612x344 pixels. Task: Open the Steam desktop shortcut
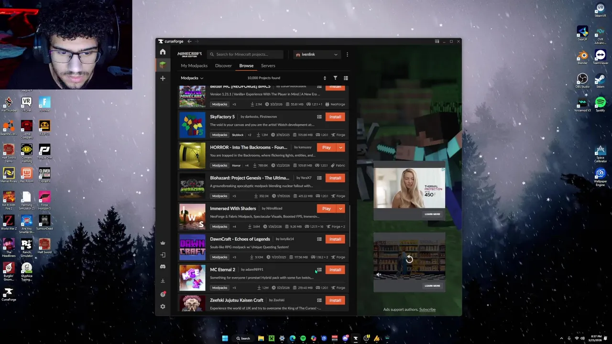[601, 80]
